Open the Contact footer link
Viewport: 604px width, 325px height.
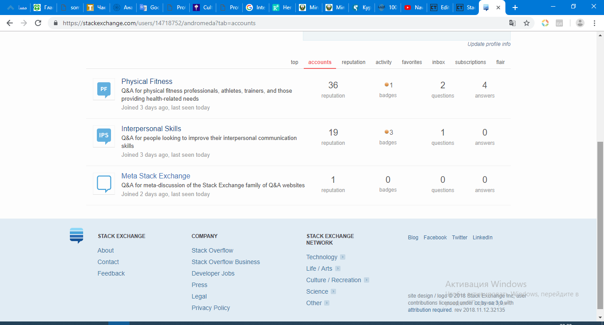coord(108,262)
